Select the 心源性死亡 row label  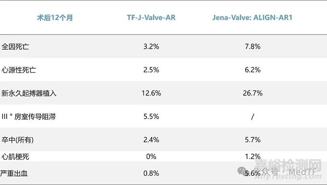pyautogui.click(x=19, y=70)
